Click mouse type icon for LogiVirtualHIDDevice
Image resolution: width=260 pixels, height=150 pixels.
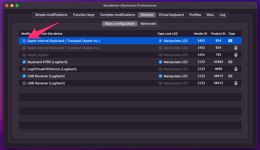coord(236,69)
